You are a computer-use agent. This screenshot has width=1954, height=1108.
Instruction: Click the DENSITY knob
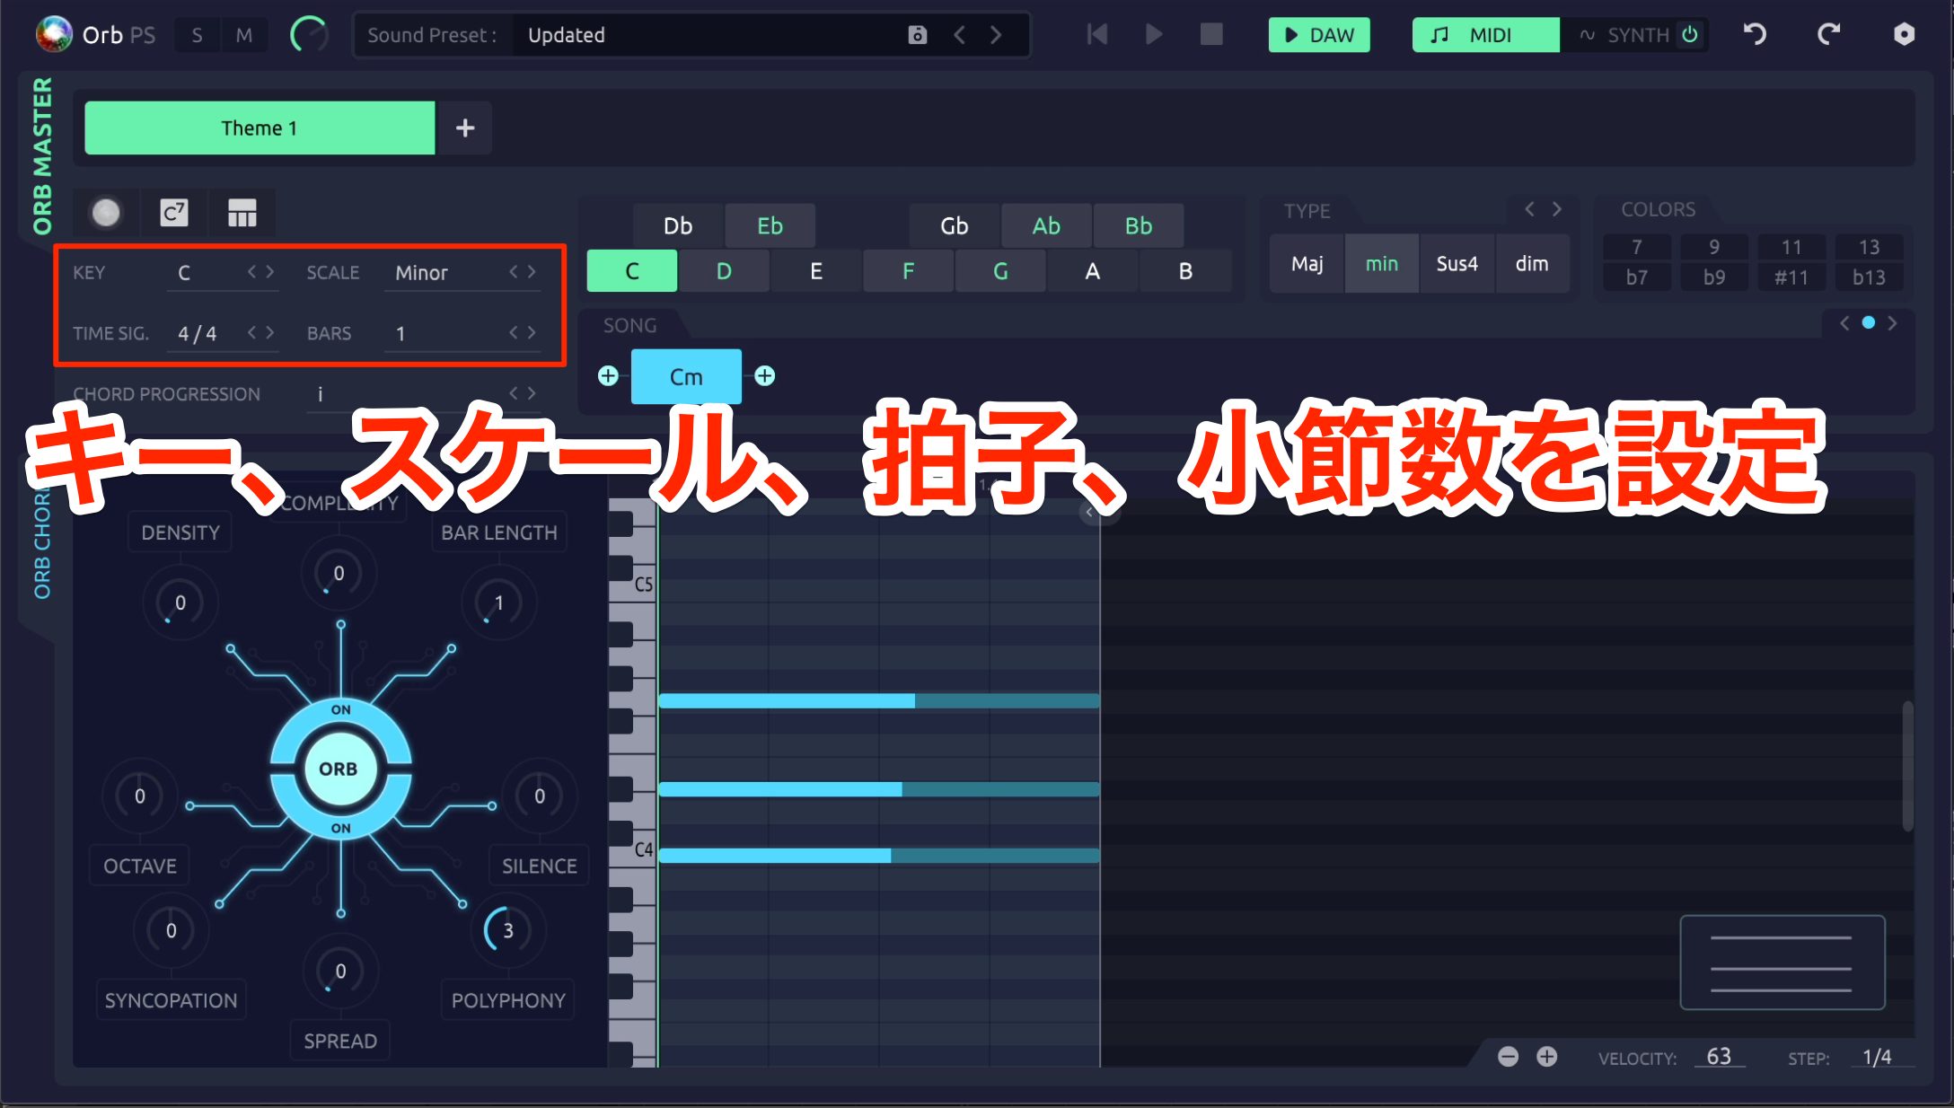pos(180,602)
